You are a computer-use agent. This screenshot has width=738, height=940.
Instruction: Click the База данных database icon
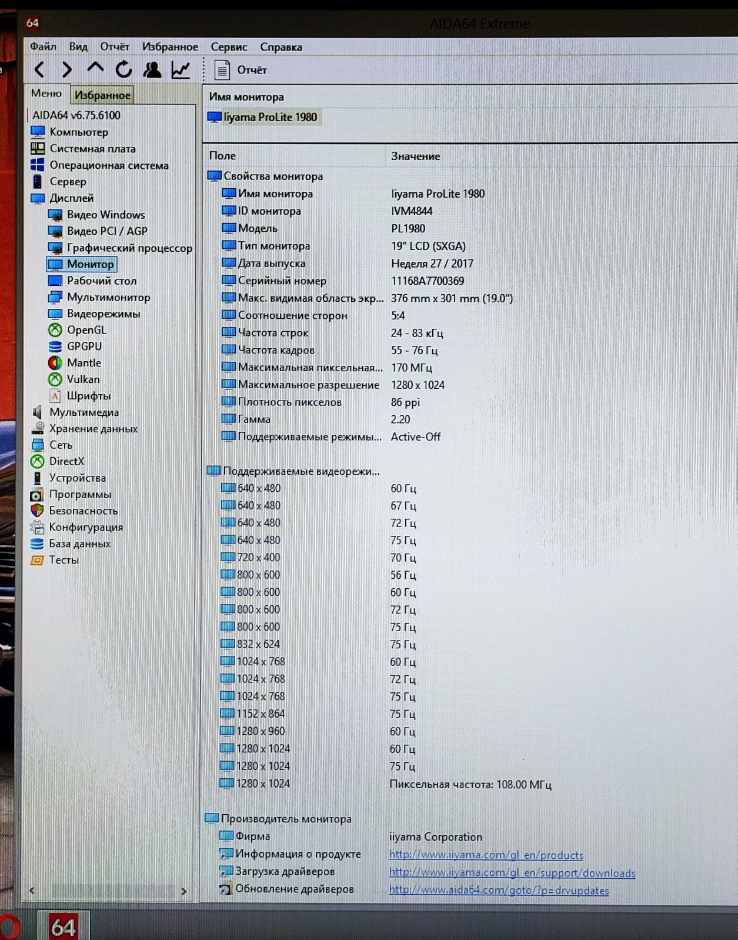click(x=37, y=544)
